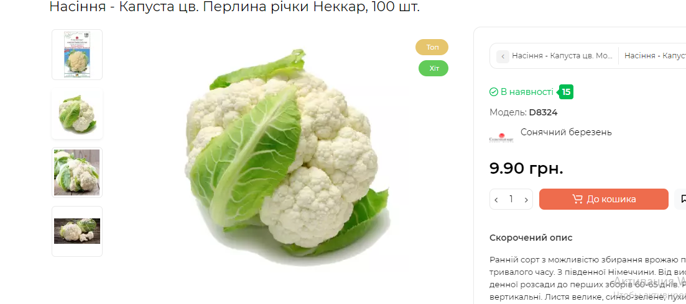This screenshot has width=686, height=304.
Task: Open the third cauliflower thumbnail photo
Action: 77,172
